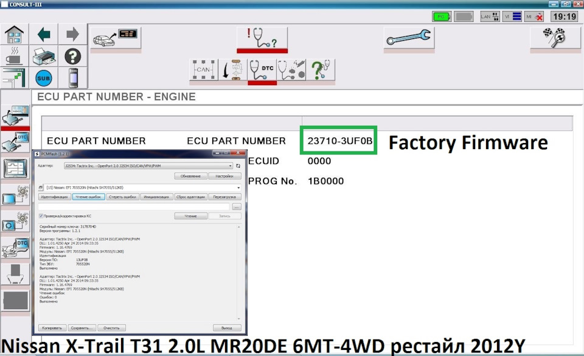This screenshot has height=356, width=584.
Task: Open help with the question mark icon
Action: coord(72,56)
